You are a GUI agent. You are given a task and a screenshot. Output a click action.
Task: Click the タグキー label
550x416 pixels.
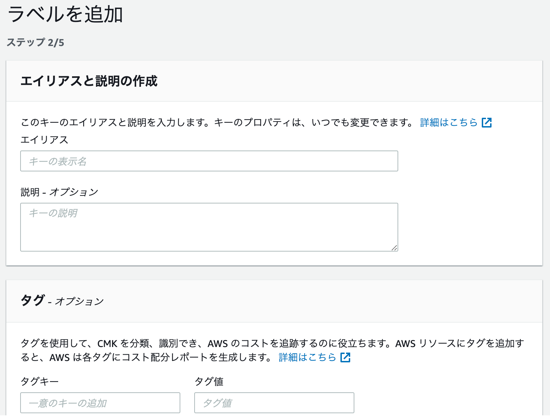(40, 381)
